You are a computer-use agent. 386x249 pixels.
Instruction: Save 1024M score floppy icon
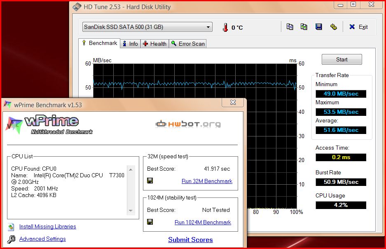click(150, 222)
